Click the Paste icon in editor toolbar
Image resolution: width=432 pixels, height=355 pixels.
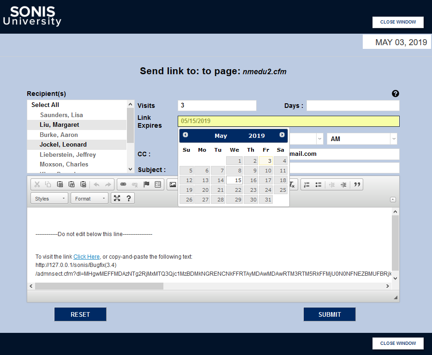(60, 184)
